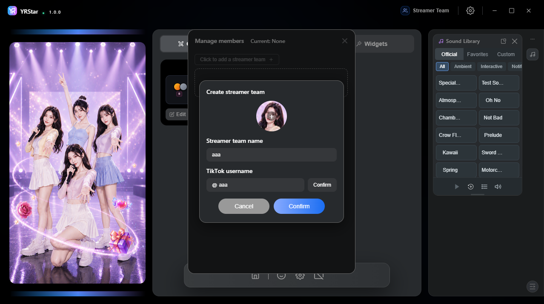This screenshot has height=304, width=544.
Task: Open the sound playlist list icon
Action: click(484, 187)
